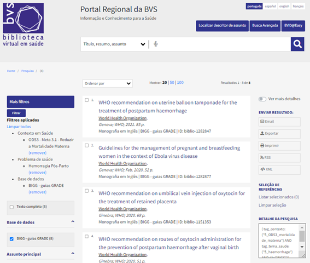
Task: Go to Home breadcrumb
Action: [x=11, y=71]
